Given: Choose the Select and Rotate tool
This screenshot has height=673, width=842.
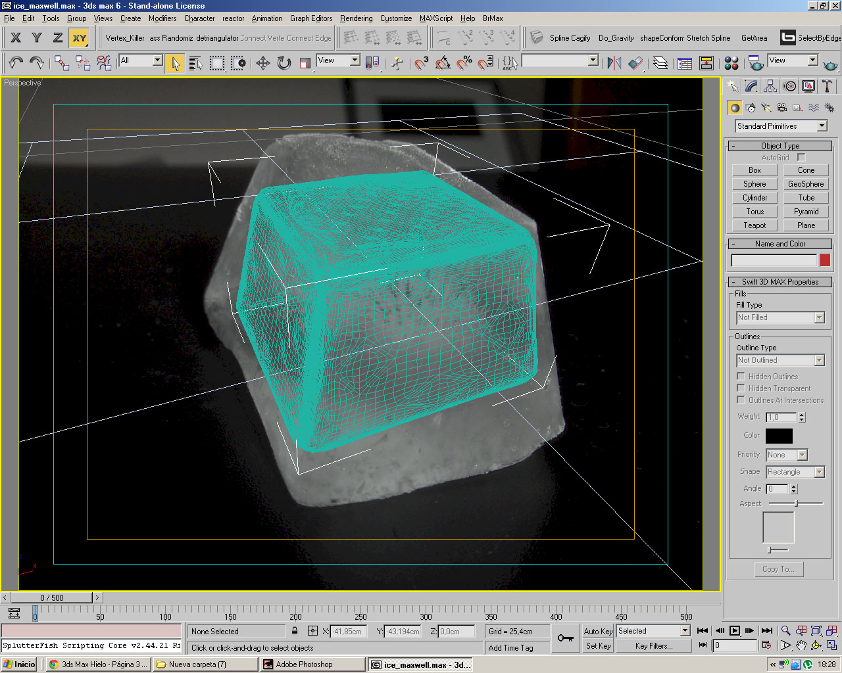Looking at the screenshot, I should (284, 63).
